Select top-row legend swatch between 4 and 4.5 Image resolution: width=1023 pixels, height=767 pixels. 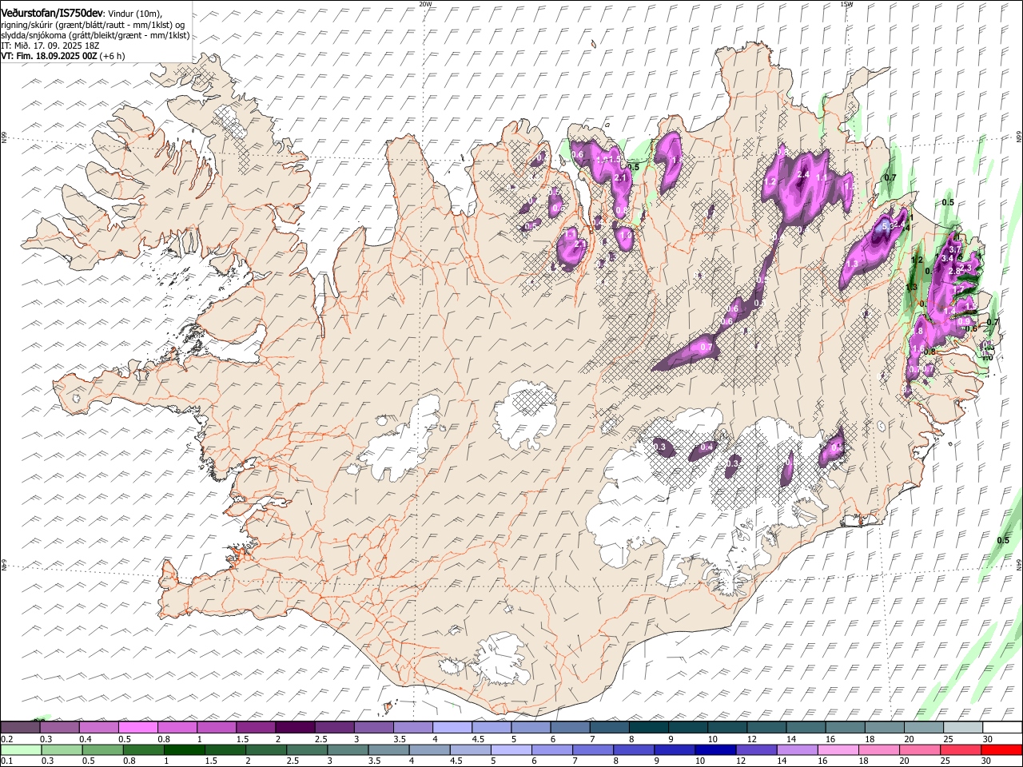pos(452,728)
